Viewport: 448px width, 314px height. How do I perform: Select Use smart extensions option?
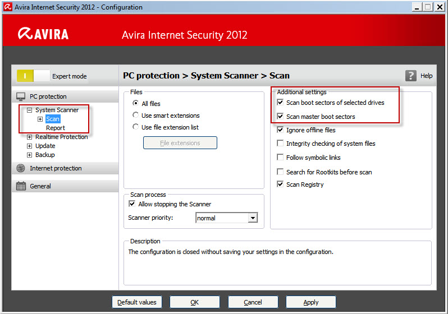135,115
